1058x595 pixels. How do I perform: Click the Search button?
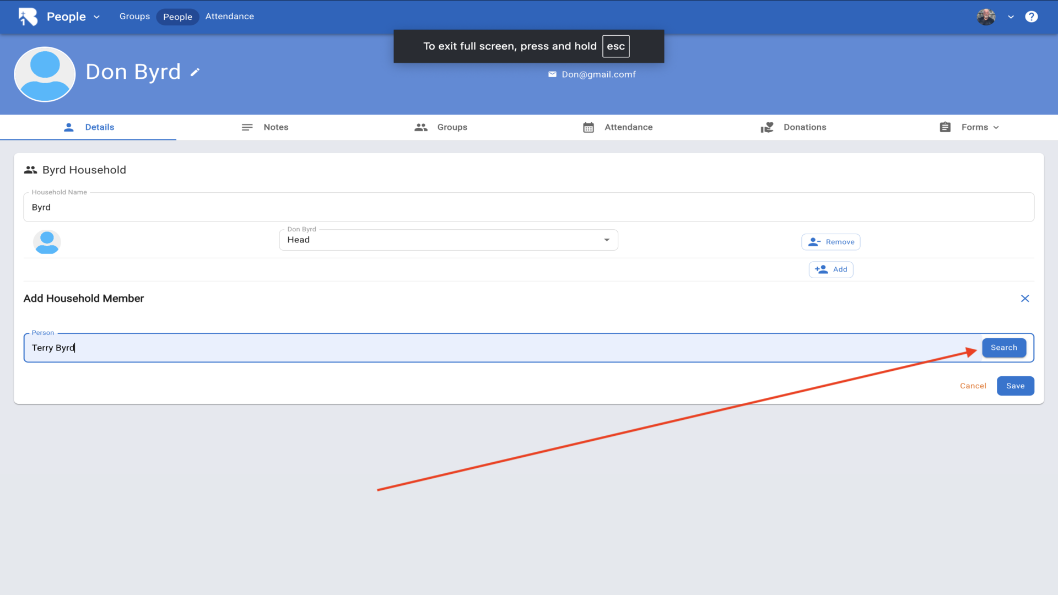pyautogui.click(x=1003, y=348)
